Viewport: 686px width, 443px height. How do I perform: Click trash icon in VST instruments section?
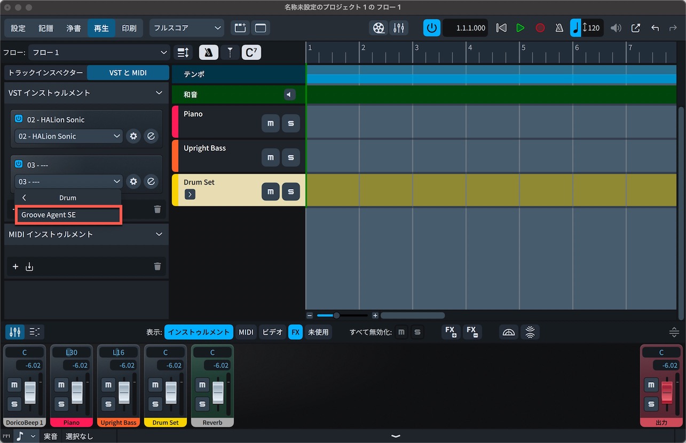point(157,209)
